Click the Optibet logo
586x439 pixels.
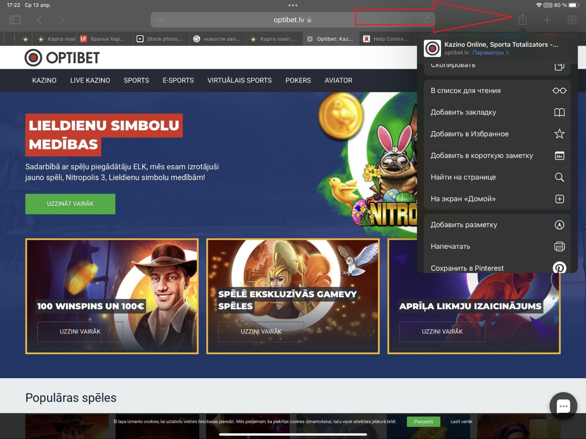click(x=62, y=58)
